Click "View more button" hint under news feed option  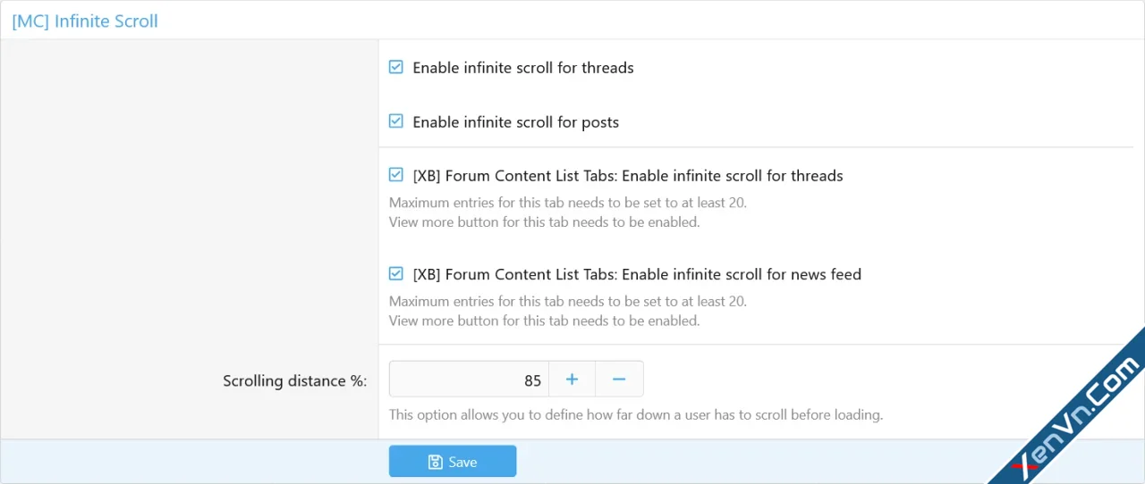point(544,321)
